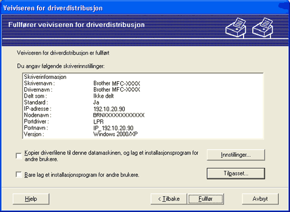Click the 'Delt som' label
Viewport: 290px width, 212px height.
35,96
